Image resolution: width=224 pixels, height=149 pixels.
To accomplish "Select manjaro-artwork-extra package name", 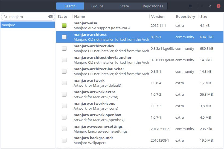I will click(94, 92).
